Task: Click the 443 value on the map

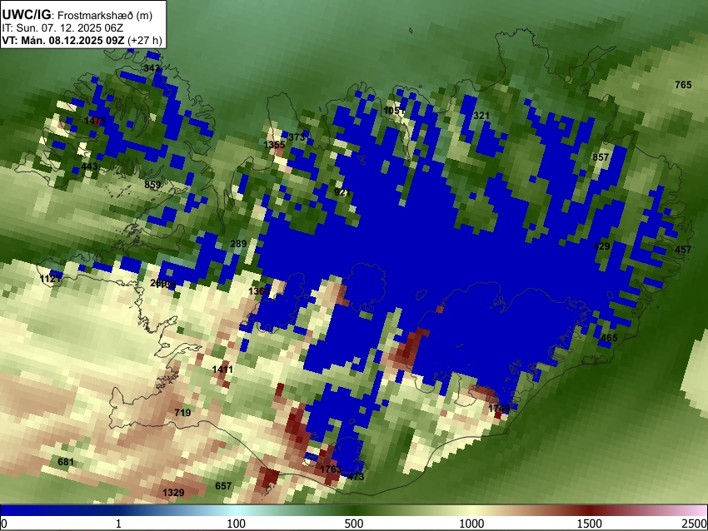Action: 89,166
